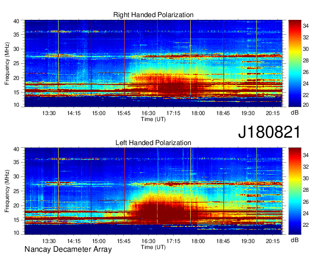Click 14:15 time tick of Left Handed plot
Image resolution: width=314 pixels, height=255 pixels.
74,241
